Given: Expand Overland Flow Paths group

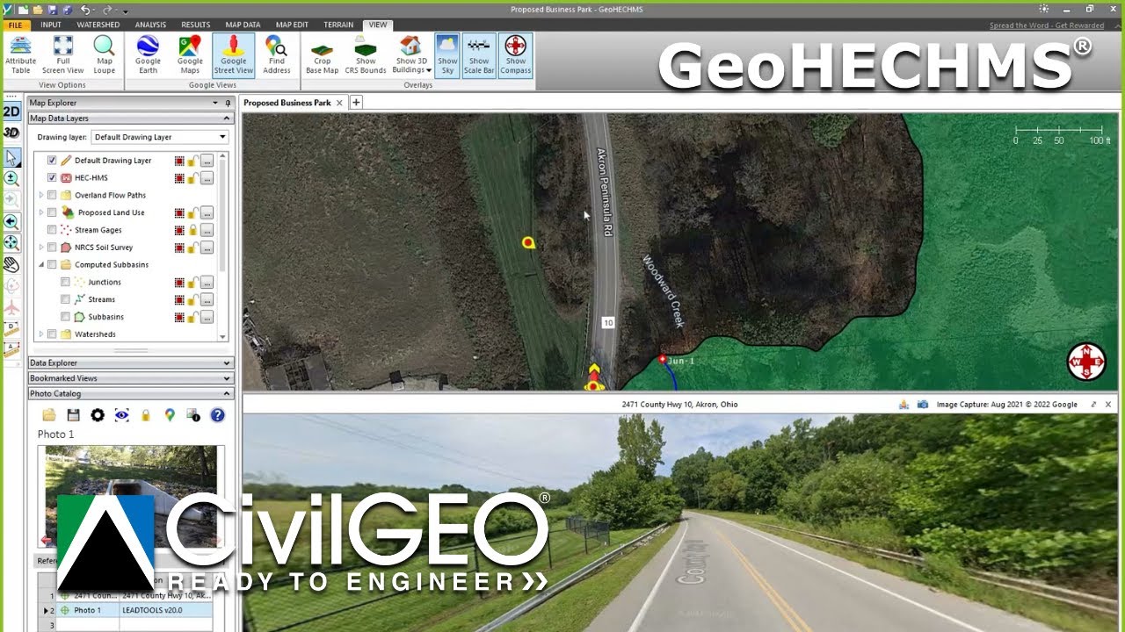Looking at the screenshot, I should coord(40,195).
